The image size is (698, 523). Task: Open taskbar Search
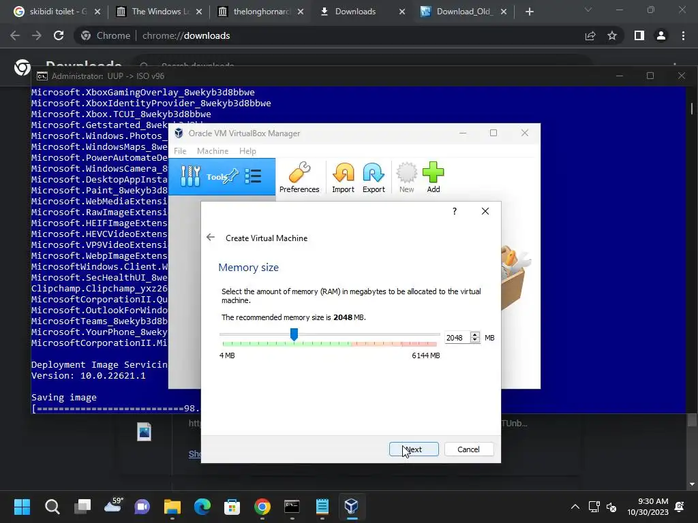[x=52, y=507]
